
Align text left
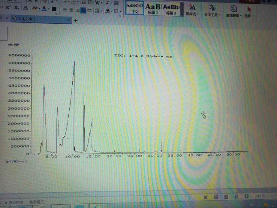65,10
